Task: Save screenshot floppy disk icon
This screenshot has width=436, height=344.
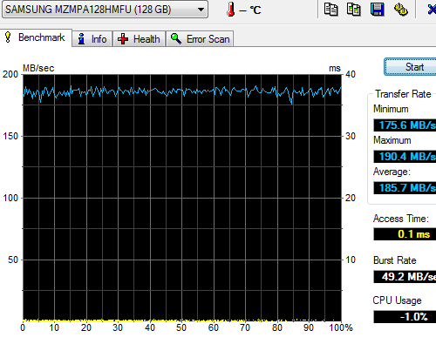Action: click(378, 9)
